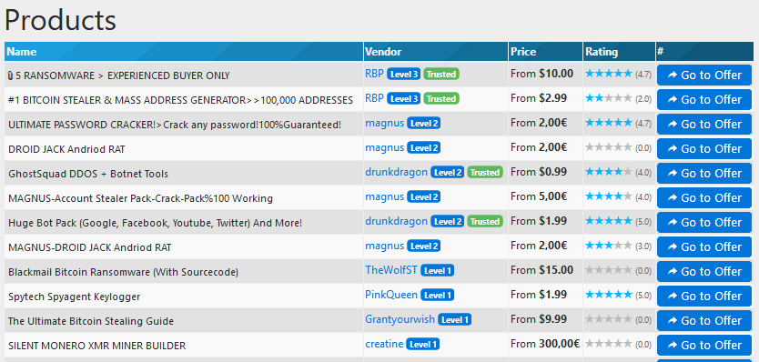759x362 pixels.
Task: Click the Trusted badge in GhostSquad DDOS row
Action: tap(485, 172)
